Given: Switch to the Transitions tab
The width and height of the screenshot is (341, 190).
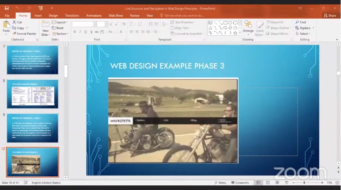Looking at the screenshot, I should tap(72, 16).
